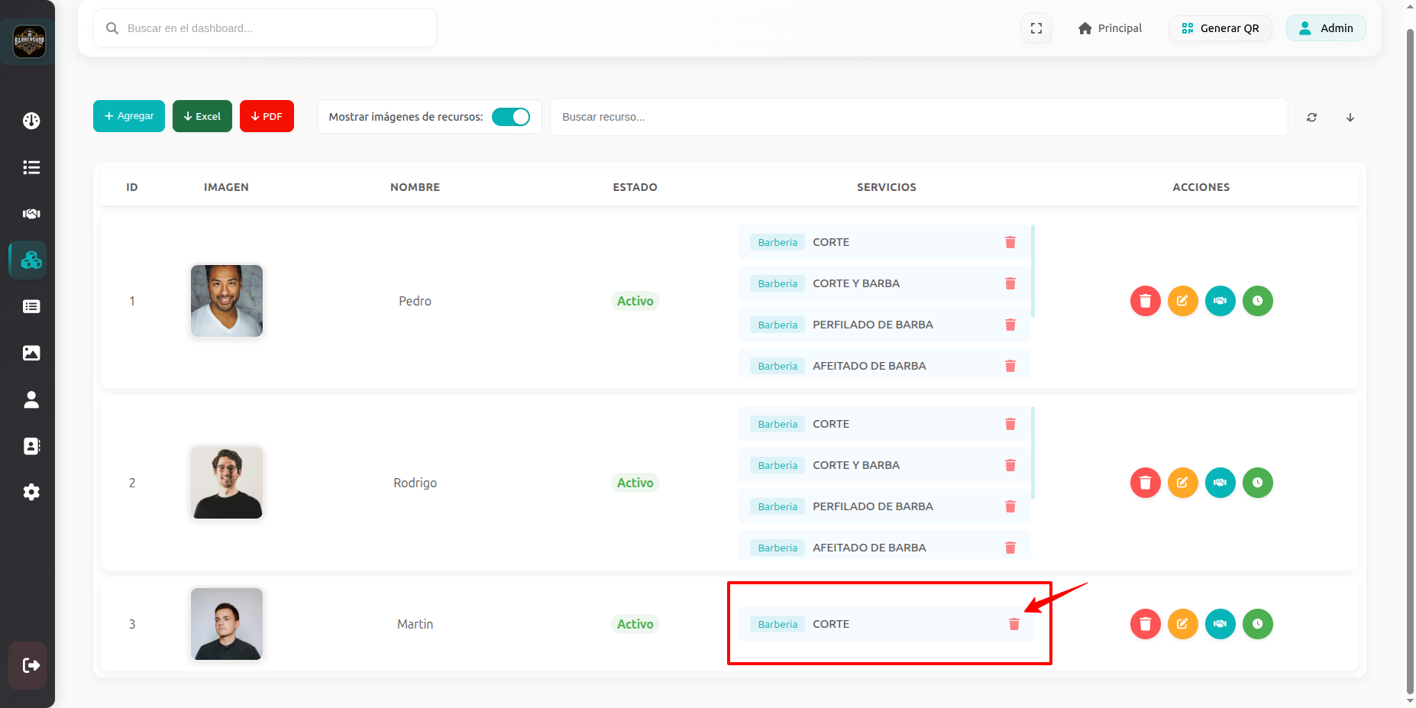Remove CORTE service from Martin

(1014, 624)
